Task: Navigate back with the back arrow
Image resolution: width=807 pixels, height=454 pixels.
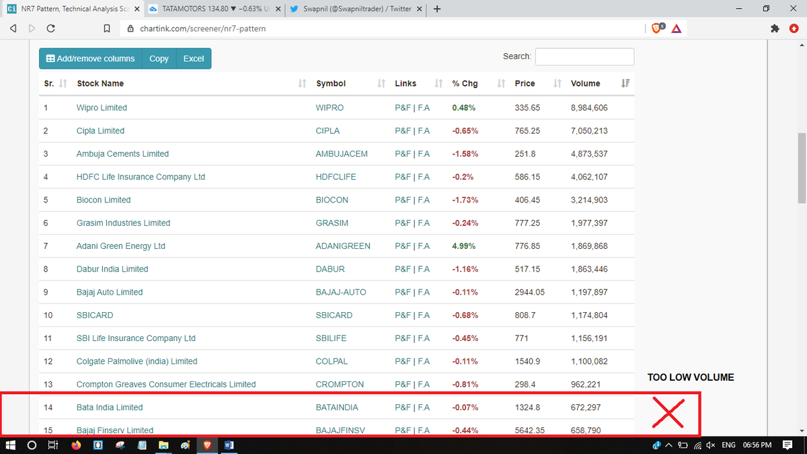Action: coord(13,28)
